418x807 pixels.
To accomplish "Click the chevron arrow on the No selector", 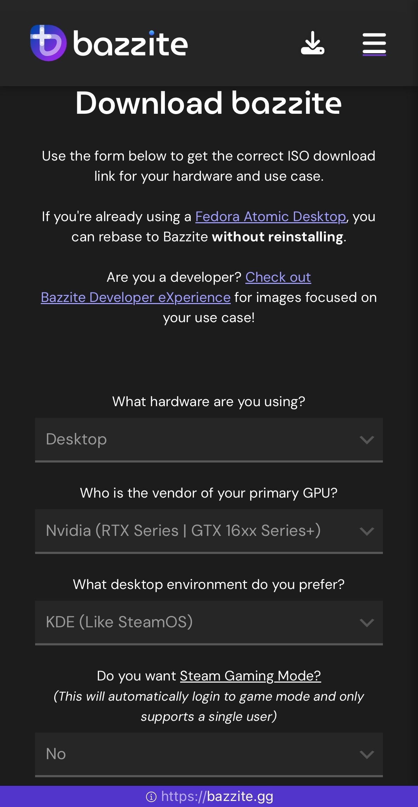I will point(367,755).
